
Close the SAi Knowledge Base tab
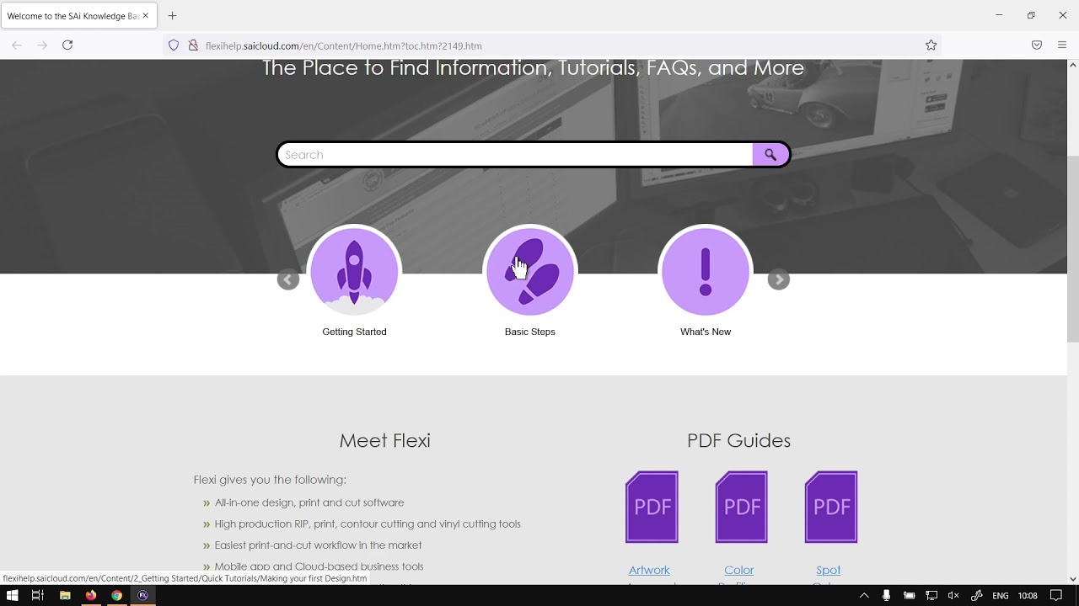click(x=146, y=15)
